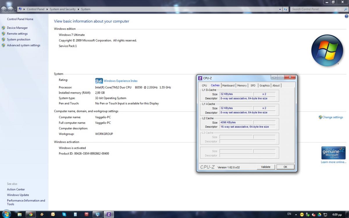Open the Windows Start menu orb
349x218 pixels.
[x=6, y=214]
